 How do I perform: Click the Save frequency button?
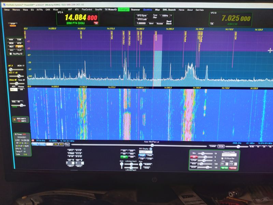tap(151, 23)
